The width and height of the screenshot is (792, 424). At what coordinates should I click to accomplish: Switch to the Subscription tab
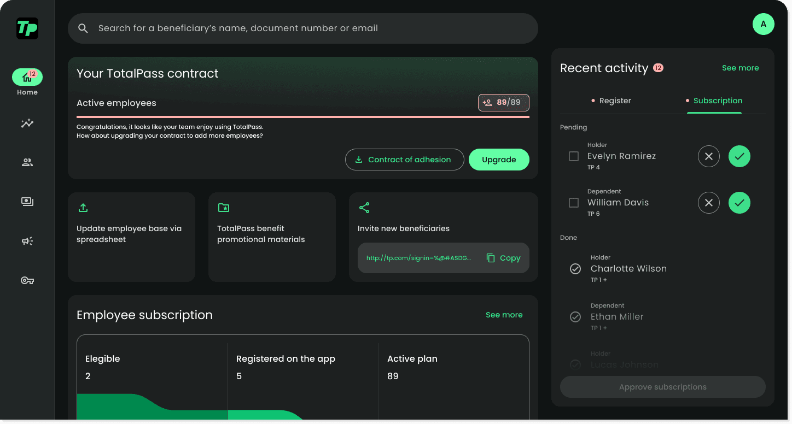tap(714, 101)
